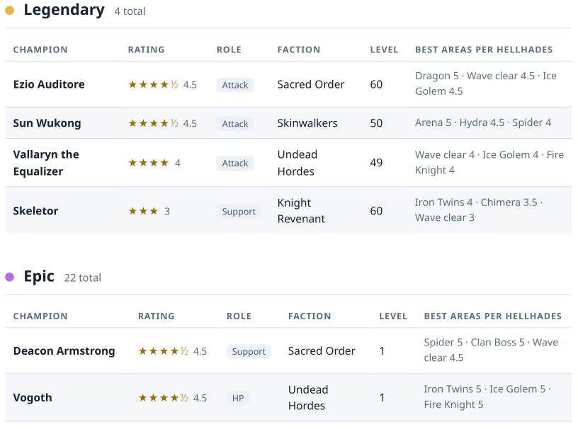The width and height of the screenshot is (578, 429).
Task: Click the Support badge for Skeletor
Action: coord(239,212)
